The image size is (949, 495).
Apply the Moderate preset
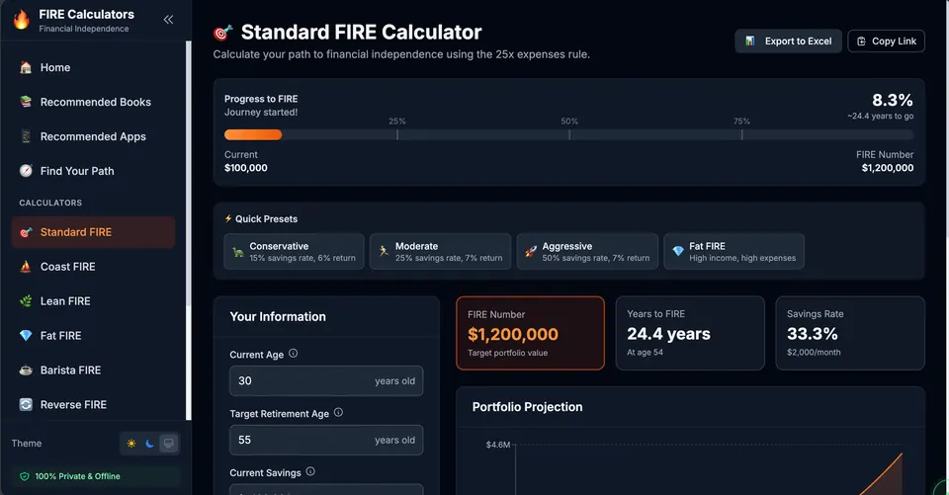click(441, 251)
